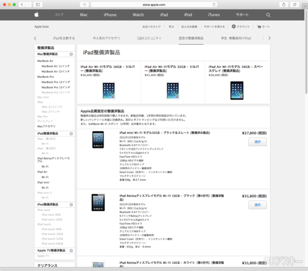Click 選択 button for iPad Retina black ¥31,800

[258, 205]
